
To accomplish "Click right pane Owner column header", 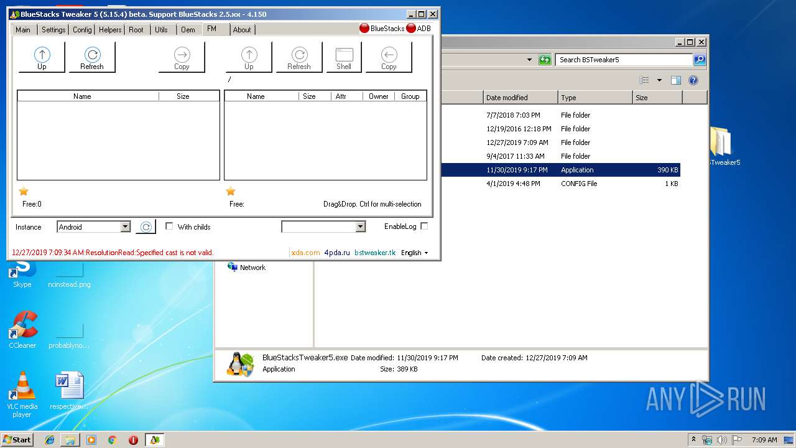I will (x=379, y=96).
